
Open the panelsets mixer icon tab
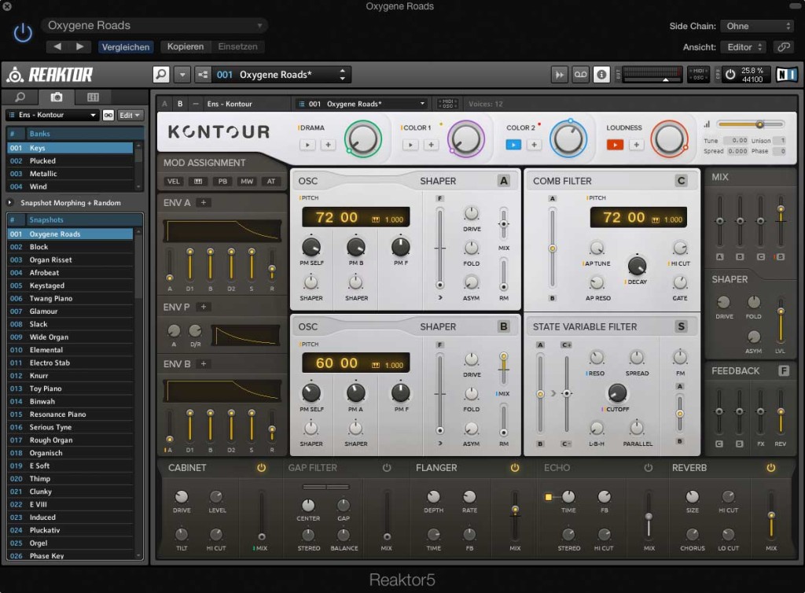tap(92, 97)
